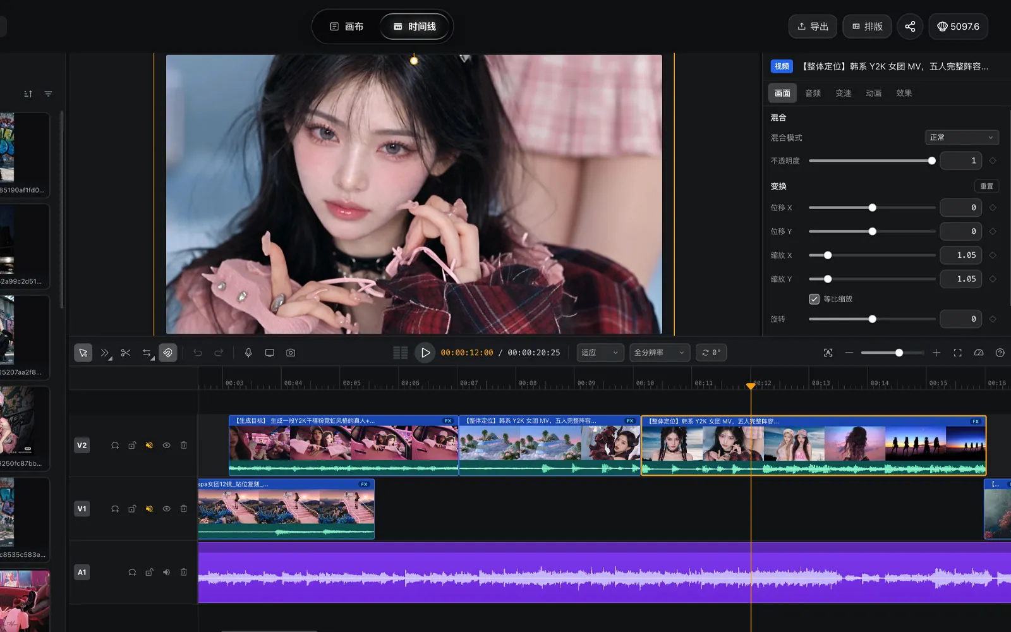Unmute track V2 audio
The width and height of the screenshot is (1011, 632).
coord(149,446)
